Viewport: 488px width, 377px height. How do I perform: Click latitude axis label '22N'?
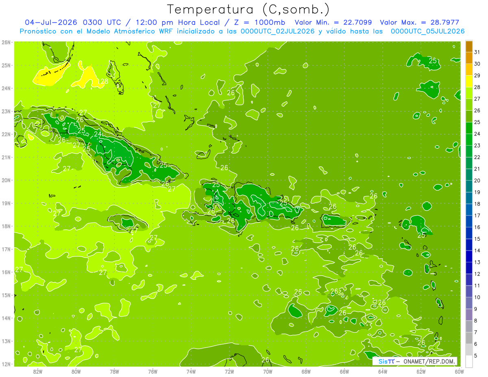pos(6,134)
